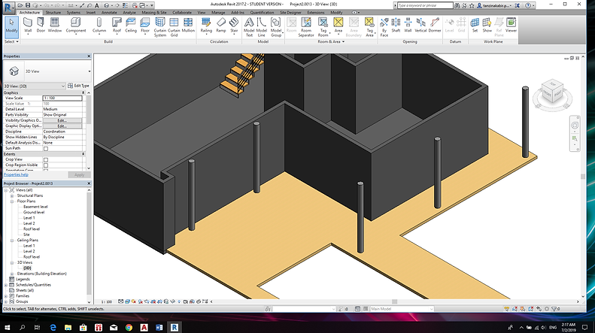Open the Site floor plan
Viewport: 595px width, 333px height.
(x=26, y=235)
